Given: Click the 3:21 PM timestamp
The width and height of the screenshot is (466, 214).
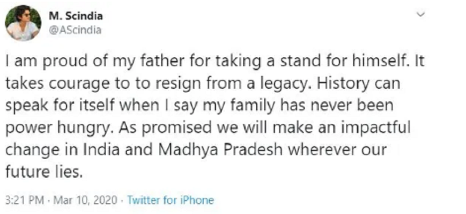Looking at the screenshot, I should [x=25, y=200].
